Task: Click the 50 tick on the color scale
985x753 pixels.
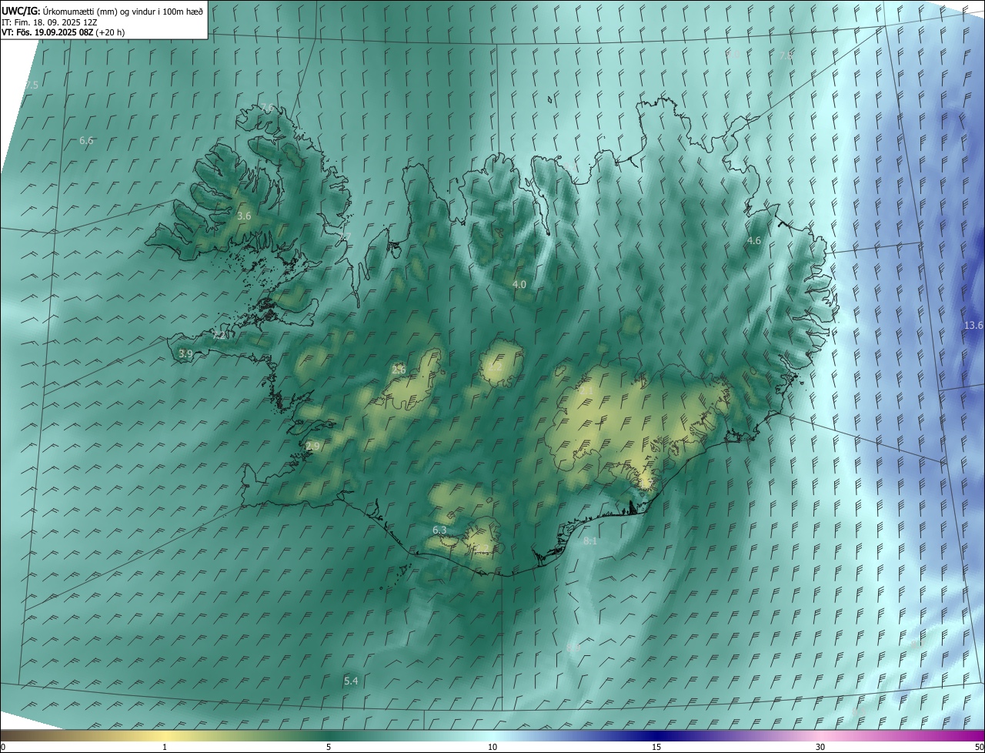Action: (979, 747)
